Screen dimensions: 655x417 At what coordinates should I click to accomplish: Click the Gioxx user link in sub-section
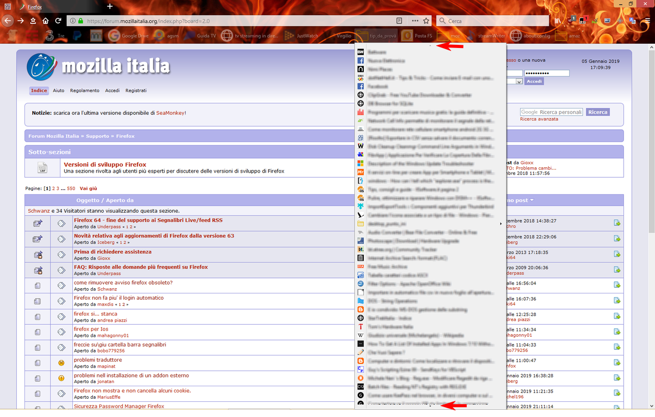click(x=527, y=163)
